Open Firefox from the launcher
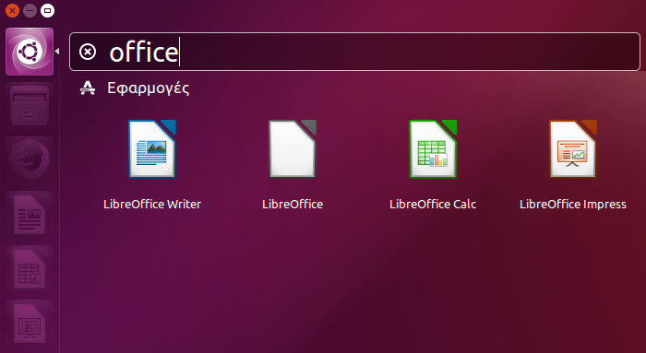 point(30,160)
